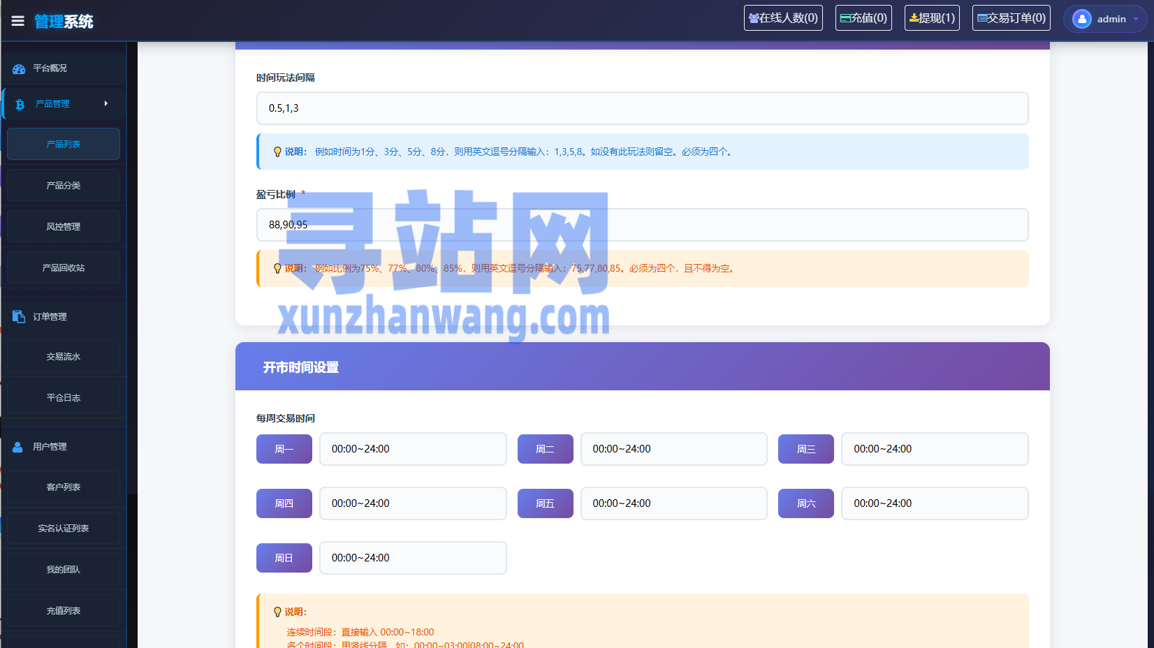
Task: Click the 订单管理 document icon
Action: [x=19, y=316]
